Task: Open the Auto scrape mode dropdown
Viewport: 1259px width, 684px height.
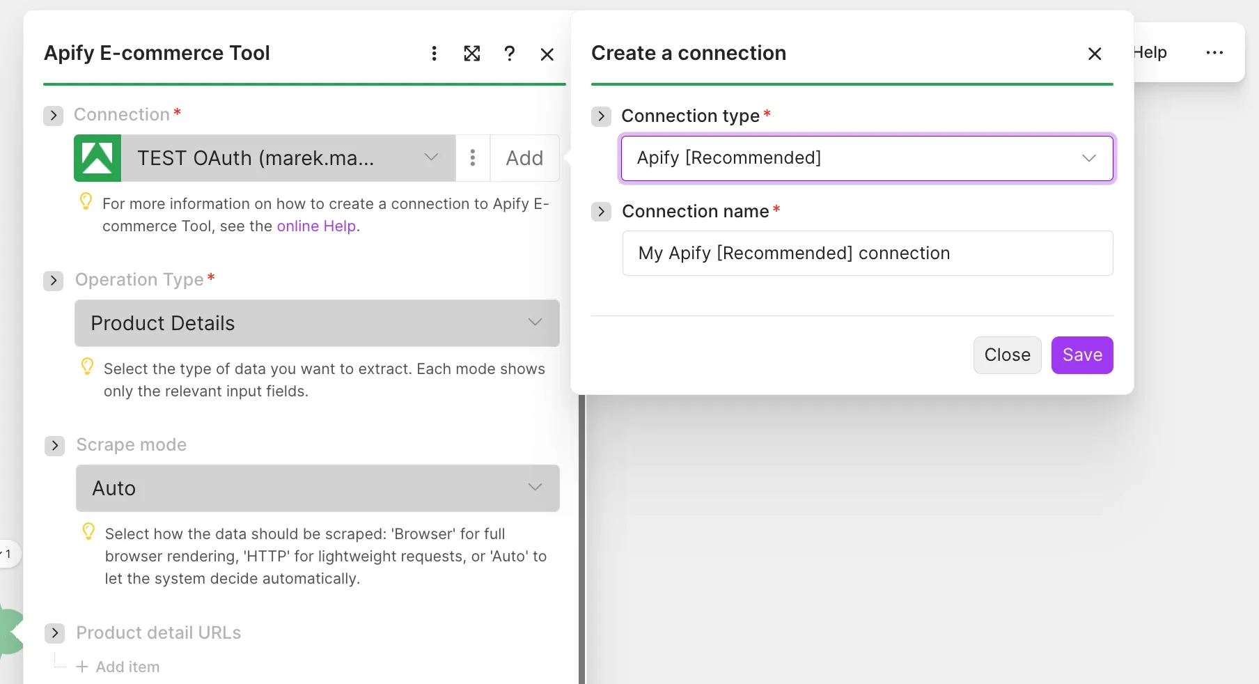Action: click(318, 488)
